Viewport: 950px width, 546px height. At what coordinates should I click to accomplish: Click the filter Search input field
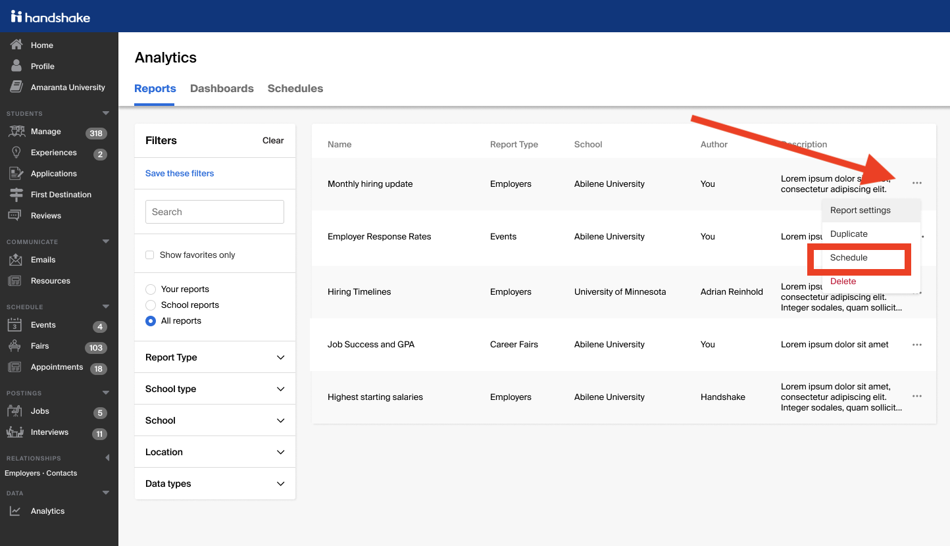pos(214,212)
